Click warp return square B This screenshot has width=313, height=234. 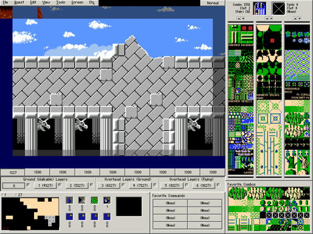pos(82,216)
